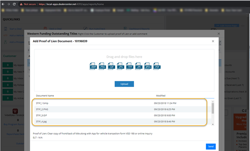Viewport: 250px width, 151px height.
Task: Click Edit Home Page button in background
Action: [227, 26]
